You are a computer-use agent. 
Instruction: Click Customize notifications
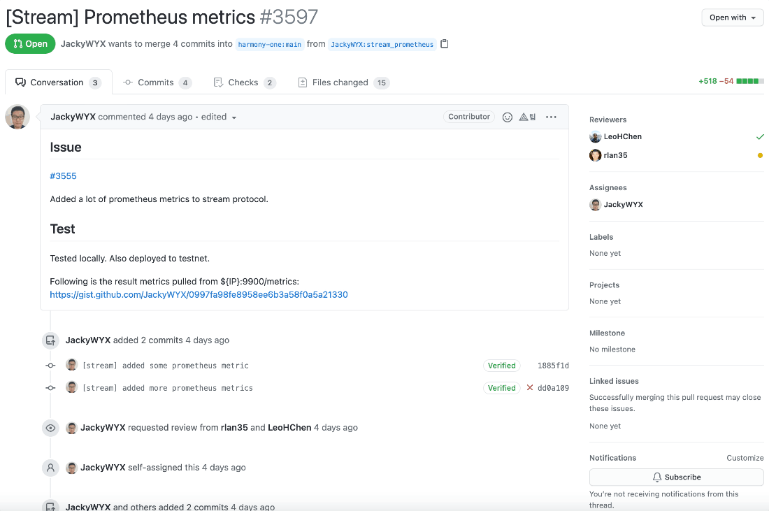click(x=745, y=458)
